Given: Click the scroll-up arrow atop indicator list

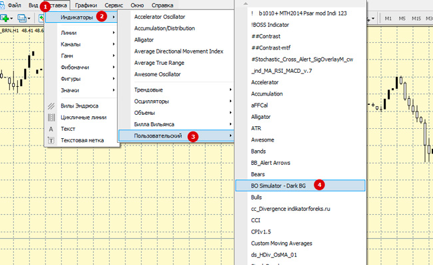Looking at the screenshot, I should point(245,3).
